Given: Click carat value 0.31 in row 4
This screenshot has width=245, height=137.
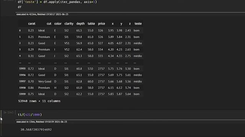Looking at the screenshot, I should coord(31,56).
